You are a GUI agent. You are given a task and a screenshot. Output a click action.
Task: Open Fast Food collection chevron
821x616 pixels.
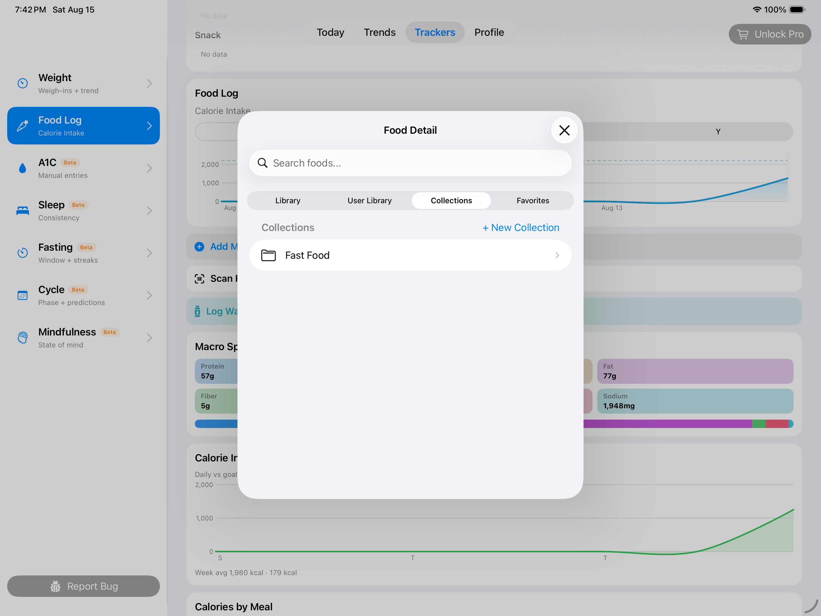[557, 255]
